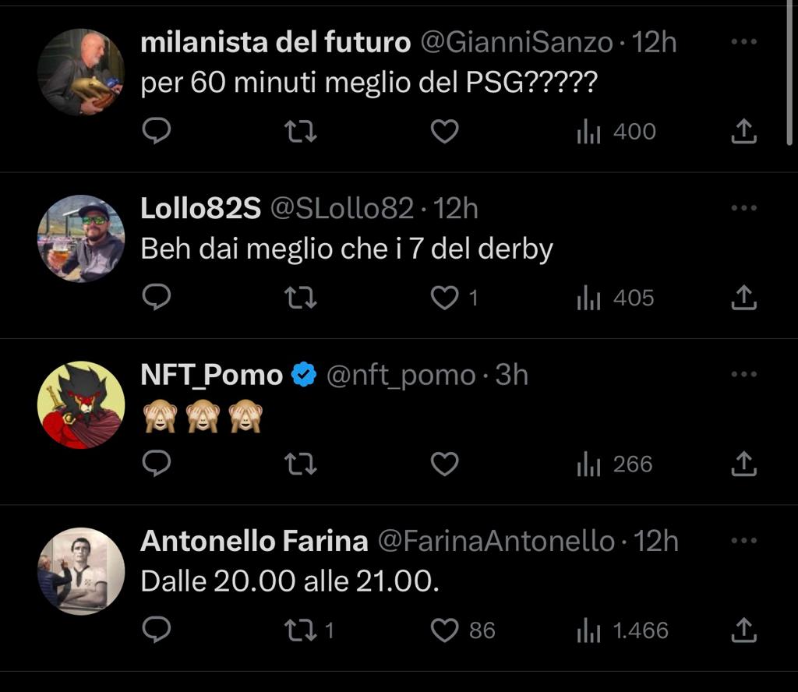Share NFT_Pomo's tweet
This screenshot has width=798, height=692.
click(743, 464)
